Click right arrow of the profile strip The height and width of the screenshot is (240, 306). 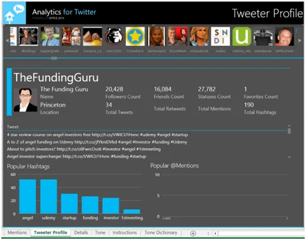click(300, 41)
